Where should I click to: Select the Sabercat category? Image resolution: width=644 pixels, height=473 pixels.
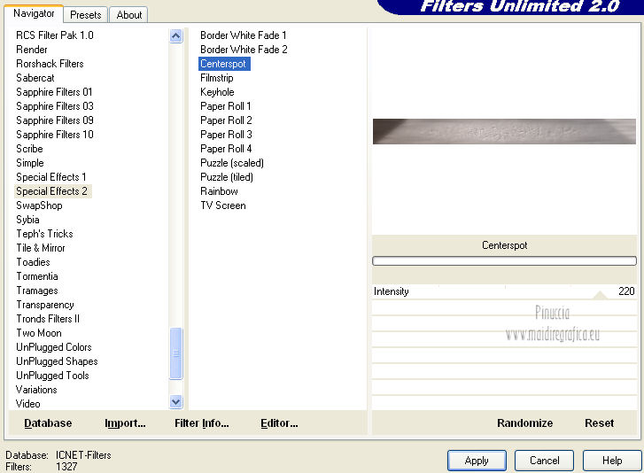pos(35,78)
